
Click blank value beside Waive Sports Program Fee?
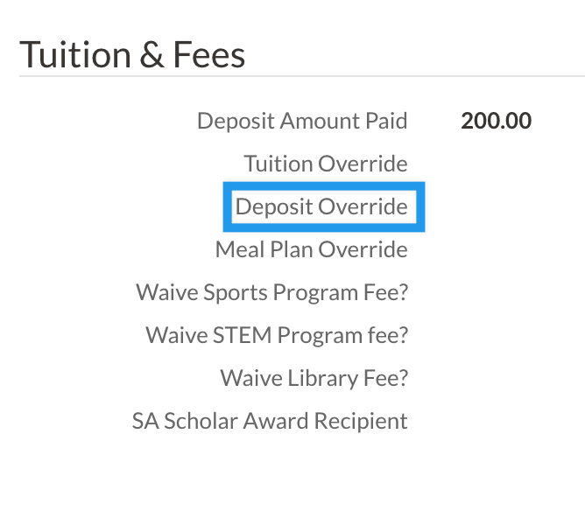point(496,292)
